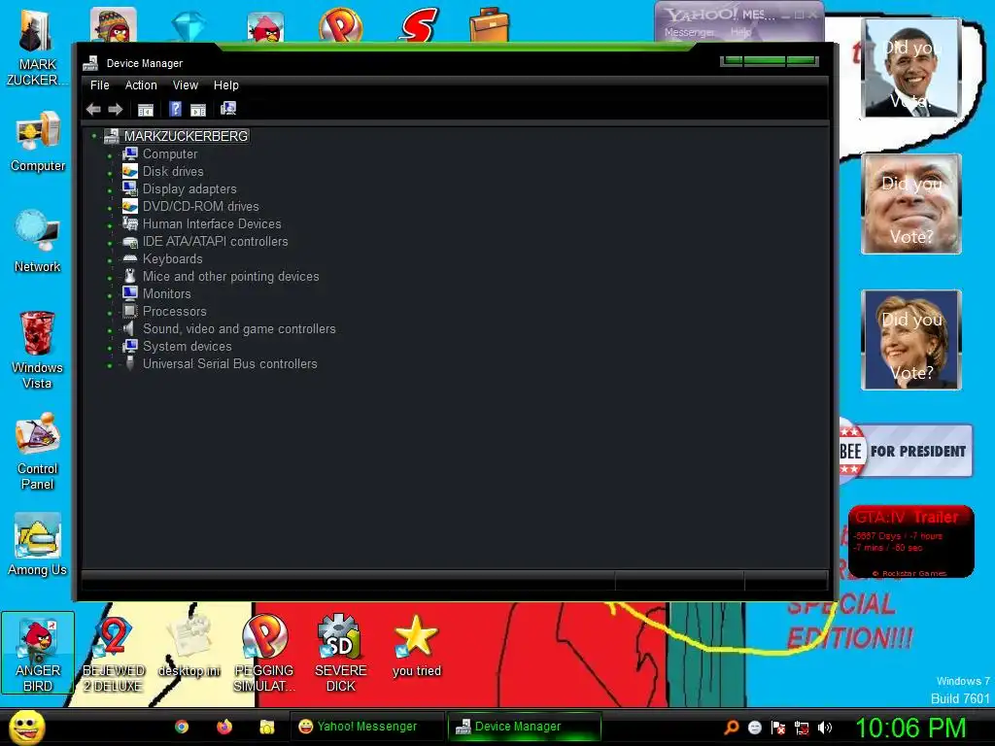Select the 'Display adapters' label

coord(189,188)
